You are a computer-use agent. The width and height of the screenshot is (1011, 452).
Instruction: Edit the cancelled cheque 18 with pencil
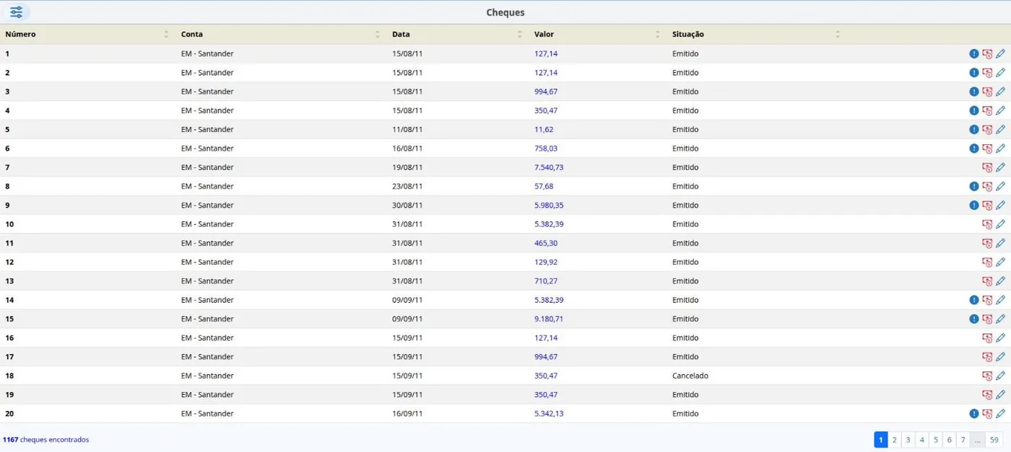click(1000, 376)
